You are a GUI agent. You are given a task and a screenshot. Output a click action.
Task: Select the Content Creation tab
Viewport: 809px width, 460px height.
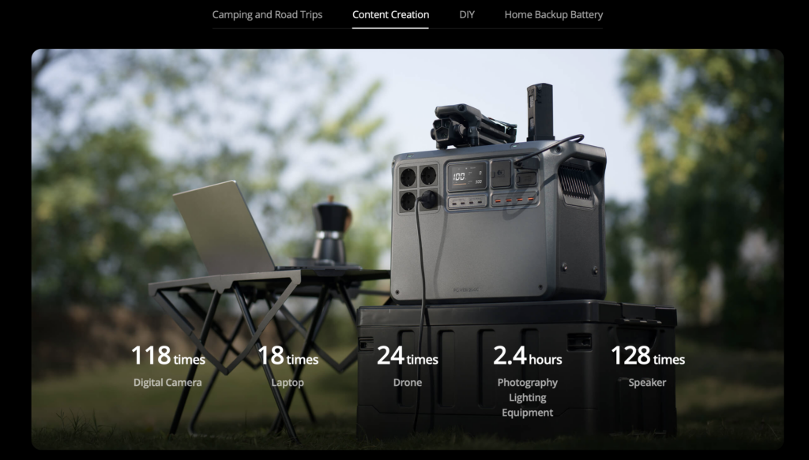390,15
